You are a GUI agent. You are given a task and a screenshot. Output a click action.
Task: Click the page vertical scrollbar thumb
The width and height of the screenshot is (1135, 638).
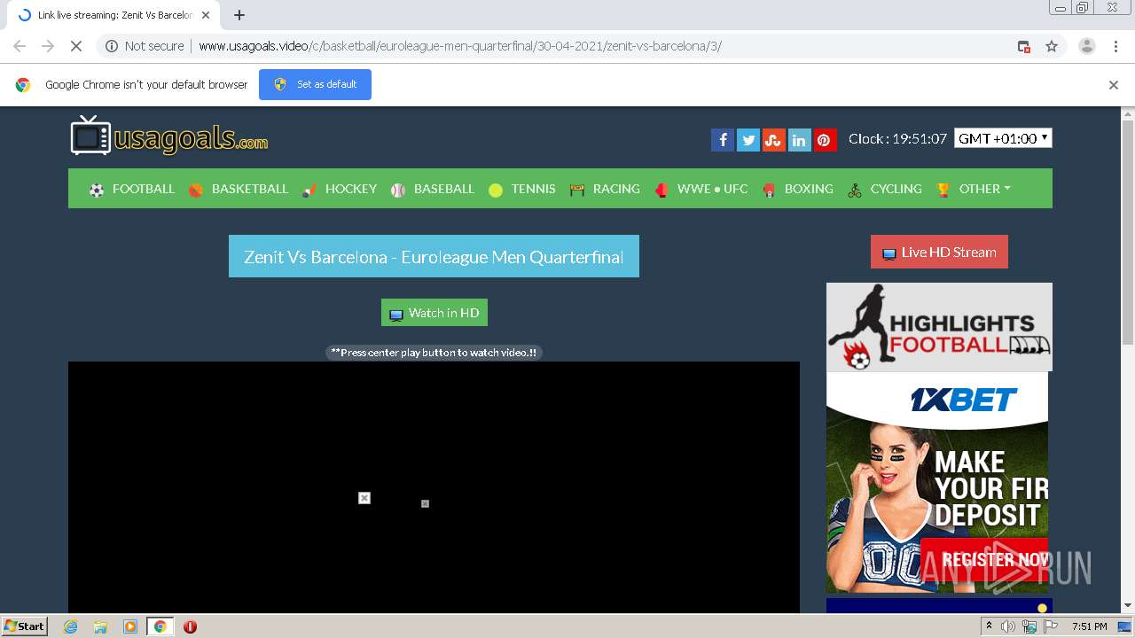click(1128, 234)
